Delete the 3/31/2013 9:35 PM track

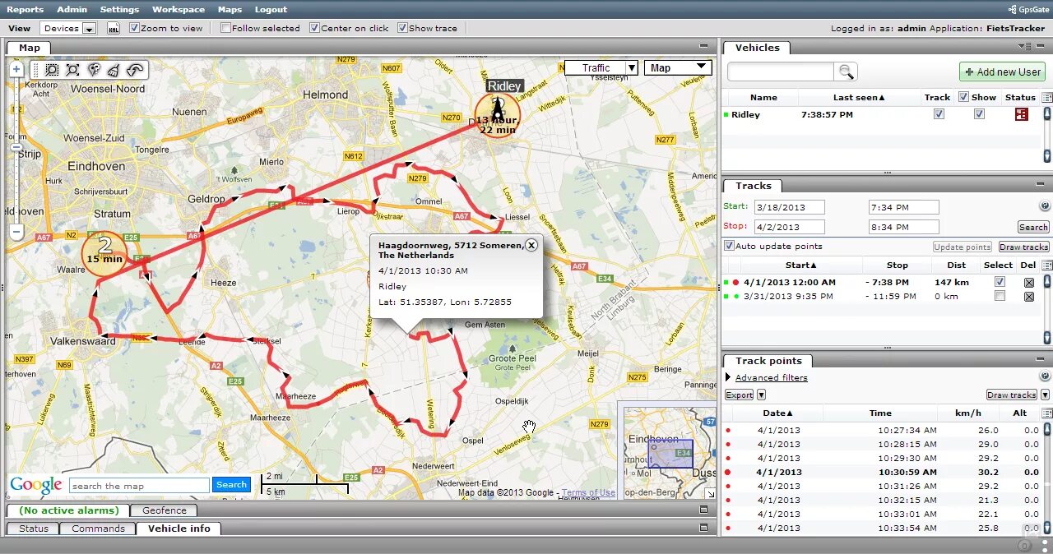coord(1028,297)
